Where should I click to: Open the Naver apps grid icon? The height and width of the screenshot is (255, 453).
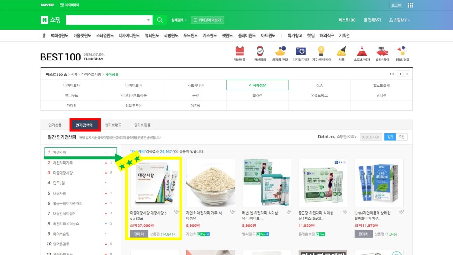pyautogui.click(x=410, y=5)
